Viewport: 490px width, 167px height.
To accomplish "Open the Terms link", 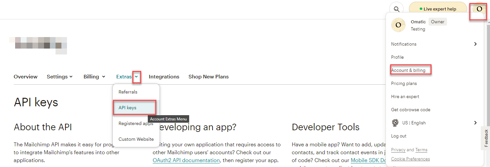I will click(x=421, y=150).
